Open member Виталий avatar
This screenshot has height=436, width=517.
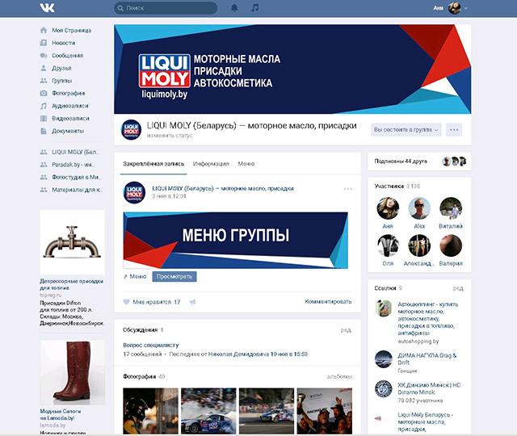pos(451,208)
